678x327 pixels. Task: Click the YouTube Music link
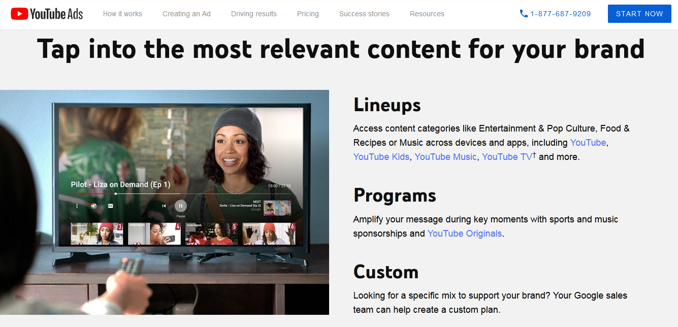coord(445,157)
